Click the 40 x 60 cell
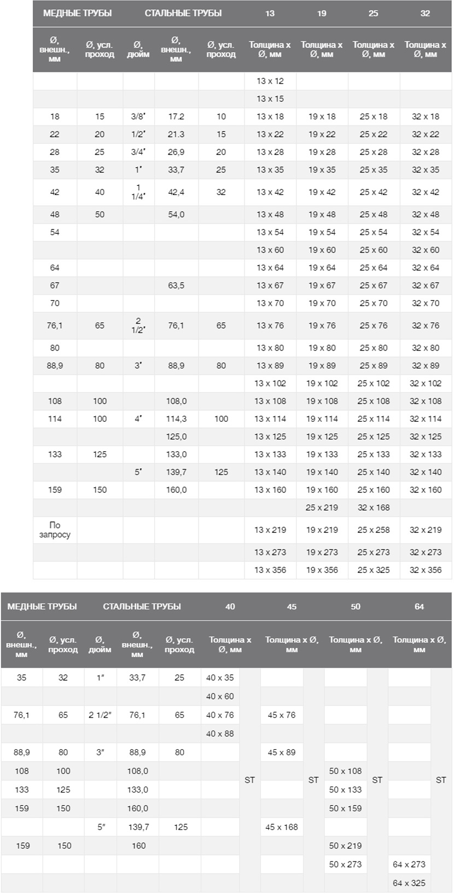This screenshot has width=454, height=896. (x=220, y=697)
